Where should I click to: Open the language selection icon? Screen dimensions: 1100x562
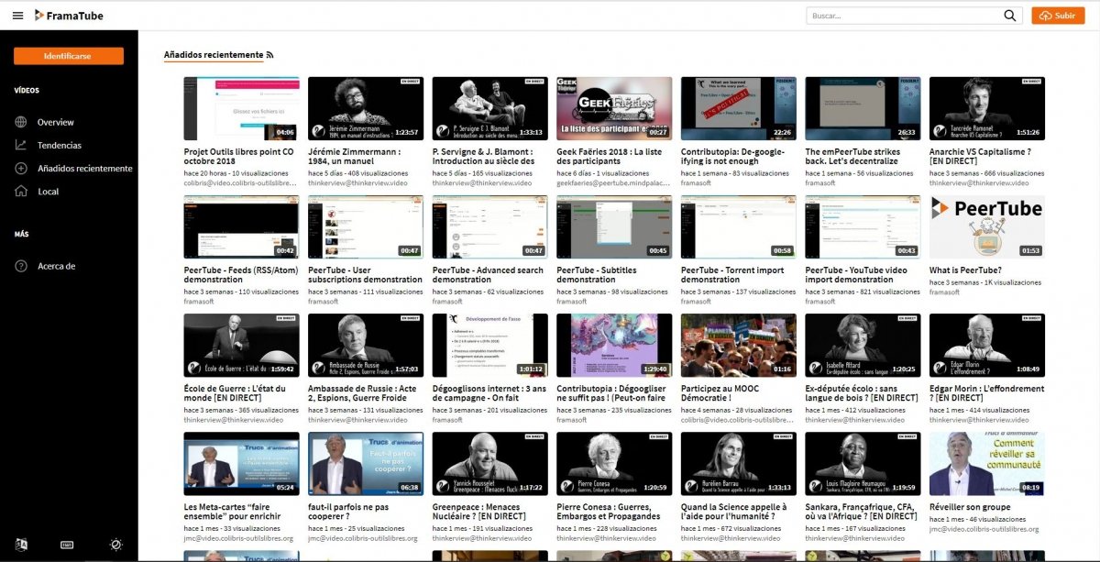21,544
